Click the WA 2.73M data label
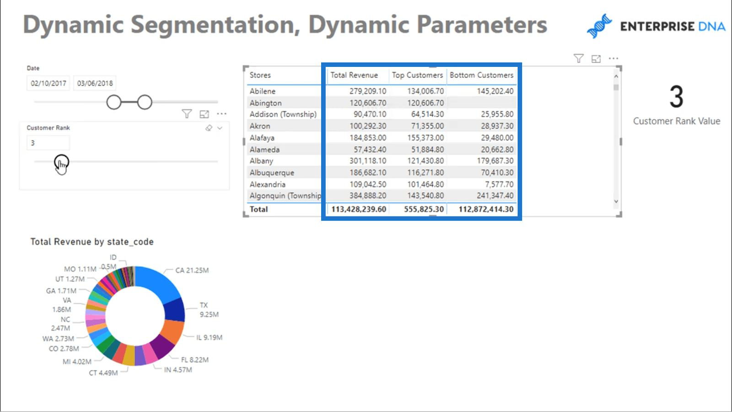Viewport: 732px width, 412px height. coord(58,339)
